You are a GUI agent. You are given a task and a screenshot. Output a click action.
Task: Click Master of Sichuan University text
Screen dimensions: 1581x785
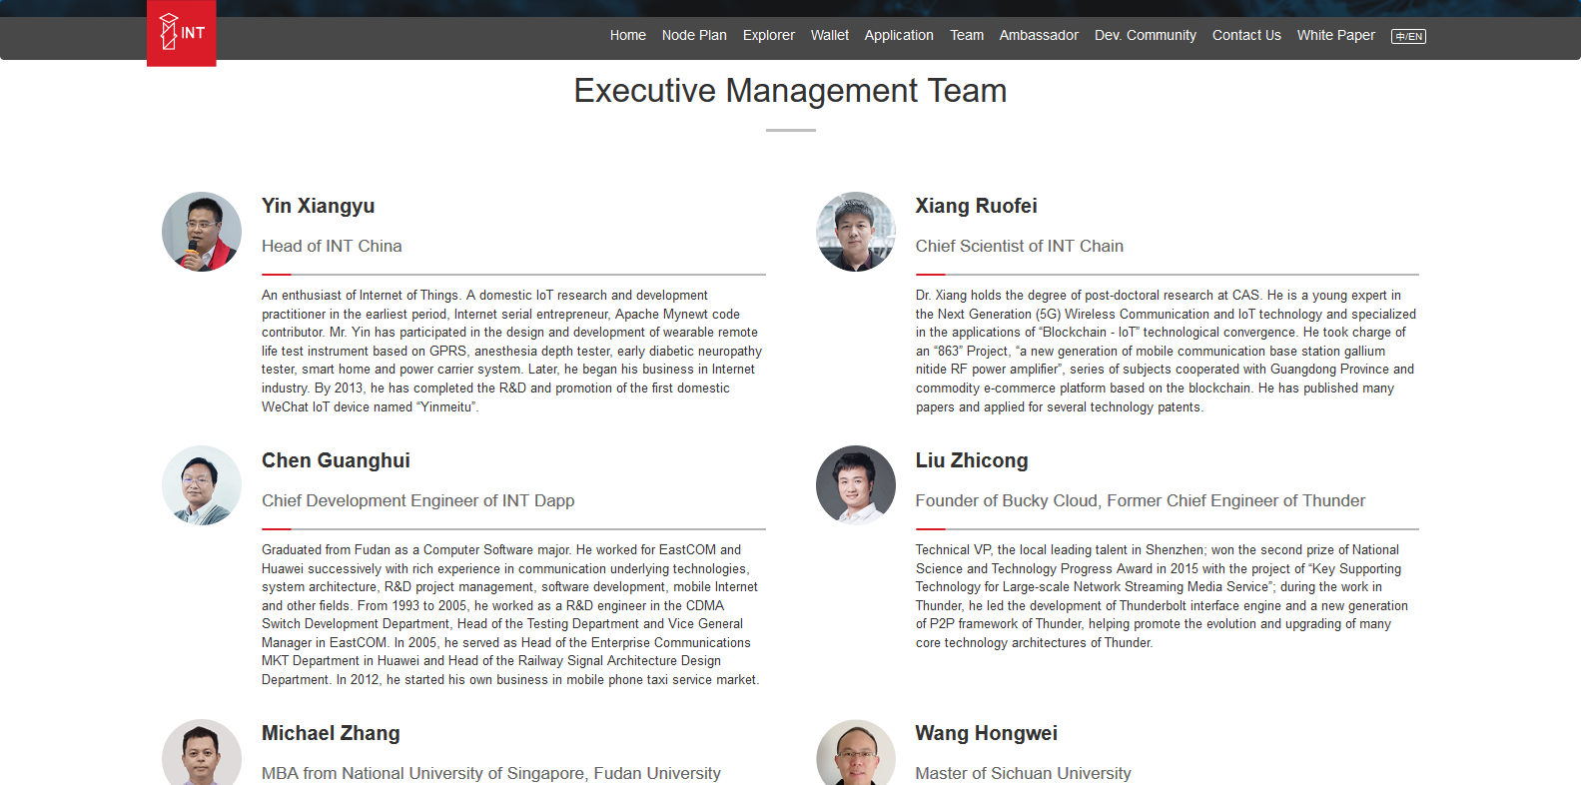tap(1024, 773)
